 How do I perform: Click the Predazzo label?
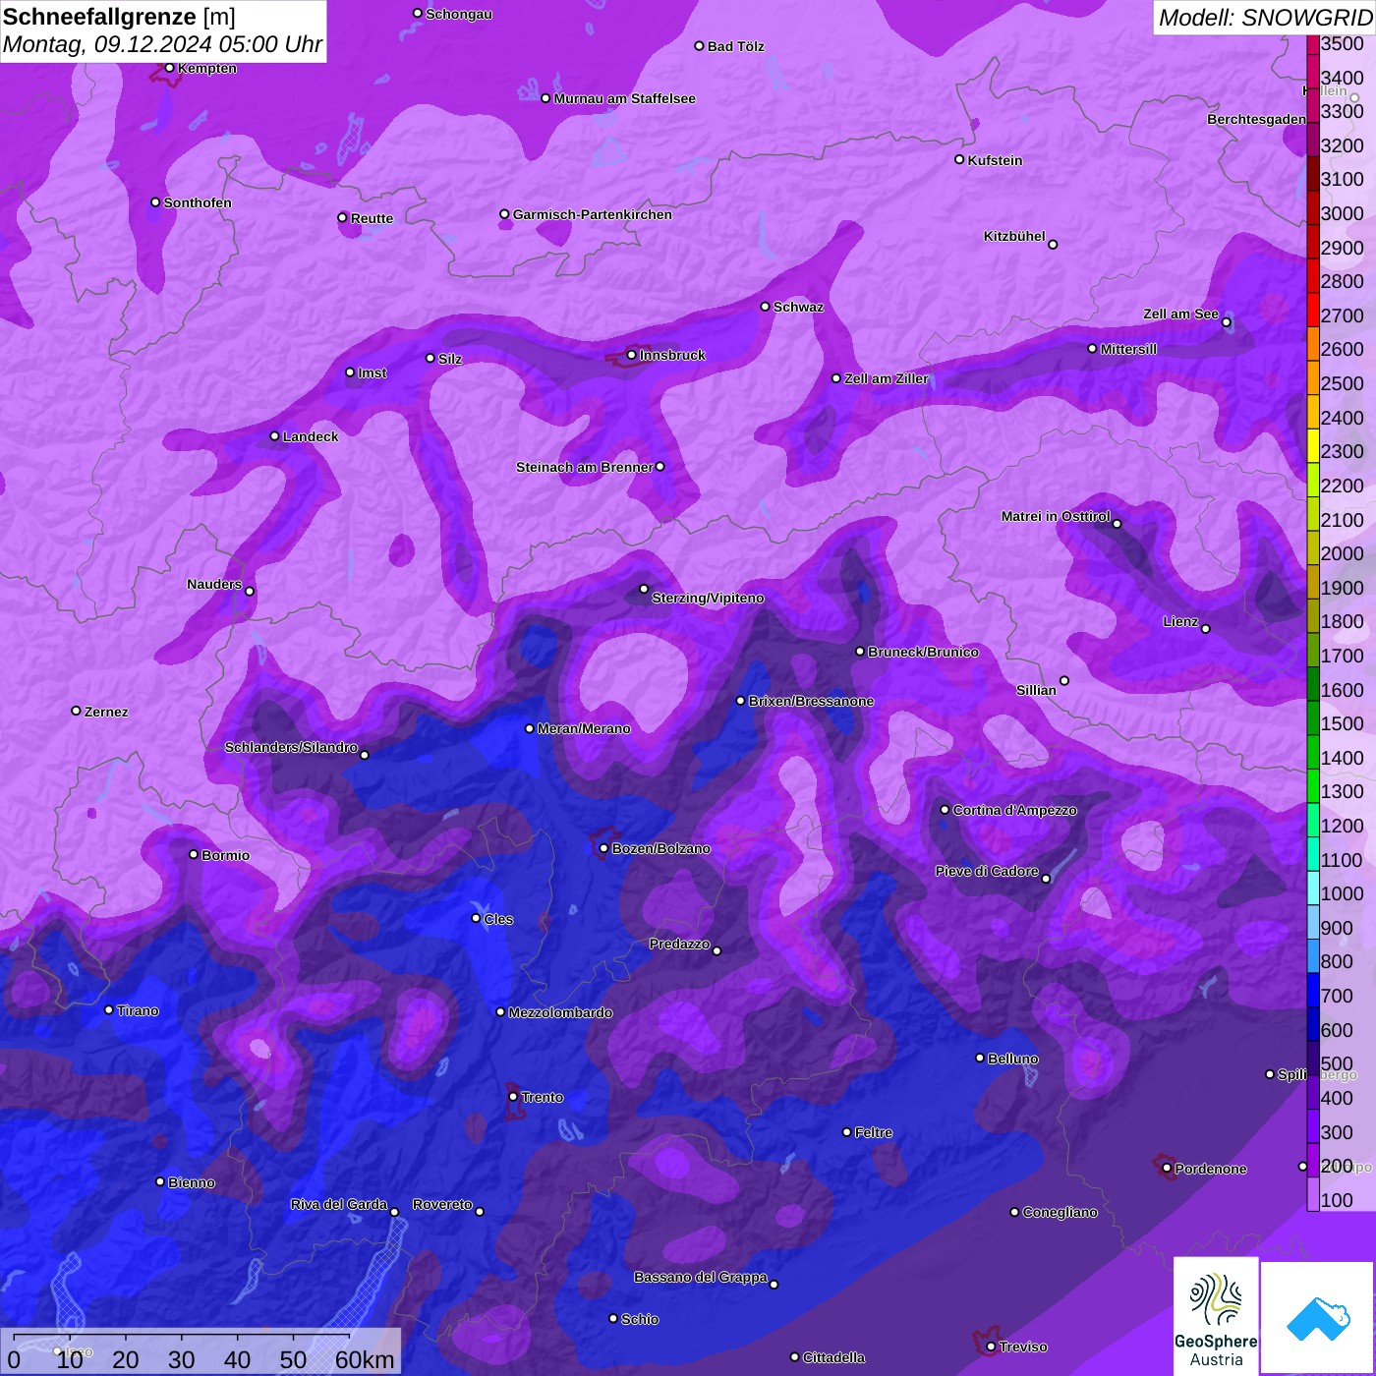(679, 944)
